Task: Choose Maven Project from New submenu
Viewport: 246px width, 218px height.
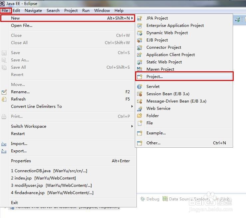Action: click(184, 69)
